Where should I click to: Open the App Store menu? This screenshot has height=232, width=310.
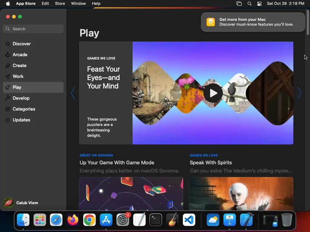tap(26, 3)
